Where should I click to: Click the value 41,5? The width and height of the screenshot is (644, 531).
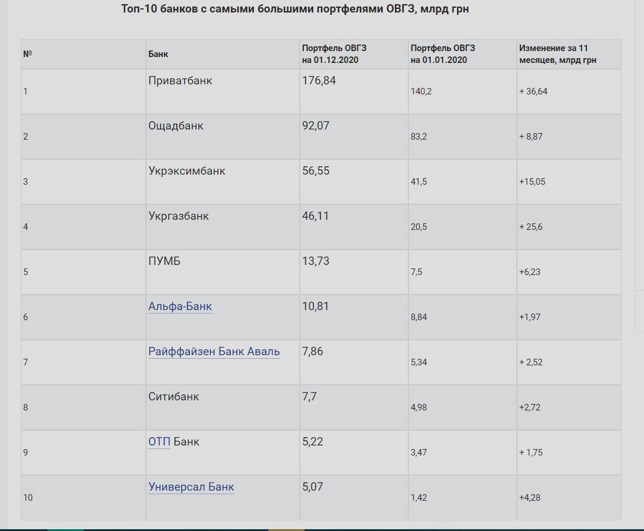[x=418, y=182]
